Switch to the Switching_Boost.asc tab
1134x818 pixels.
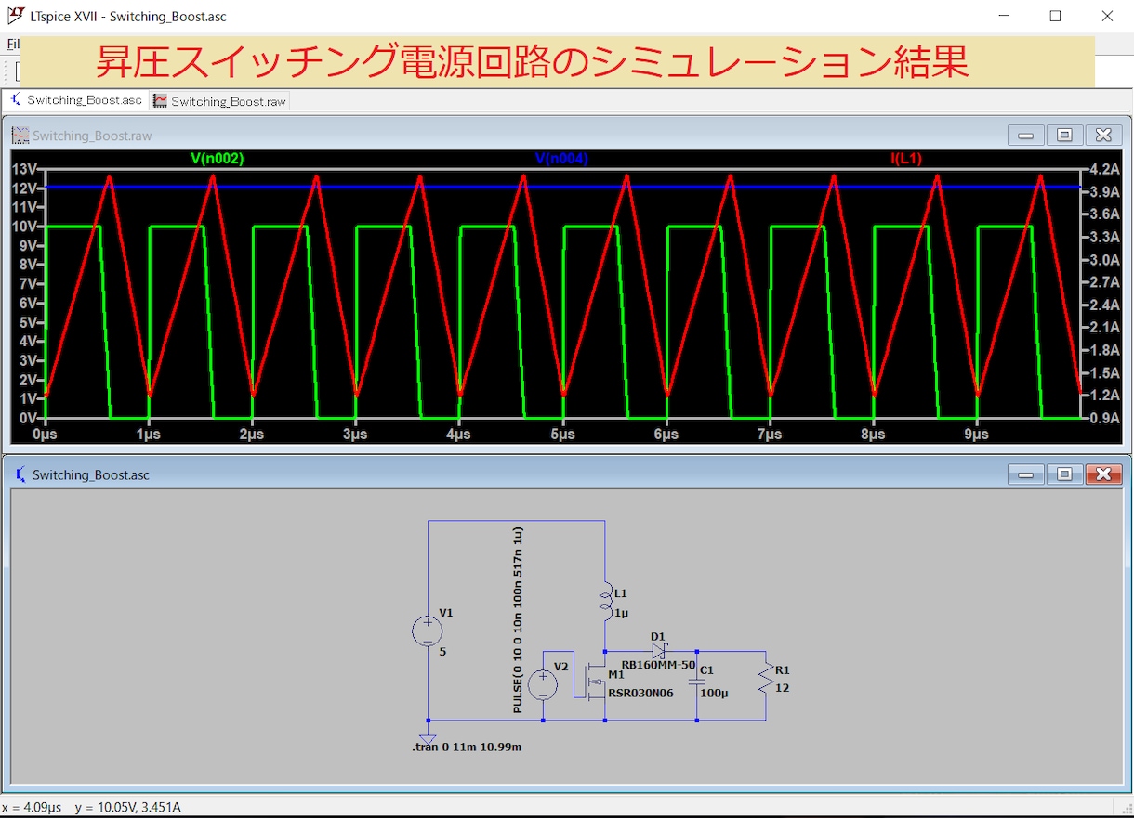point(76,100)
